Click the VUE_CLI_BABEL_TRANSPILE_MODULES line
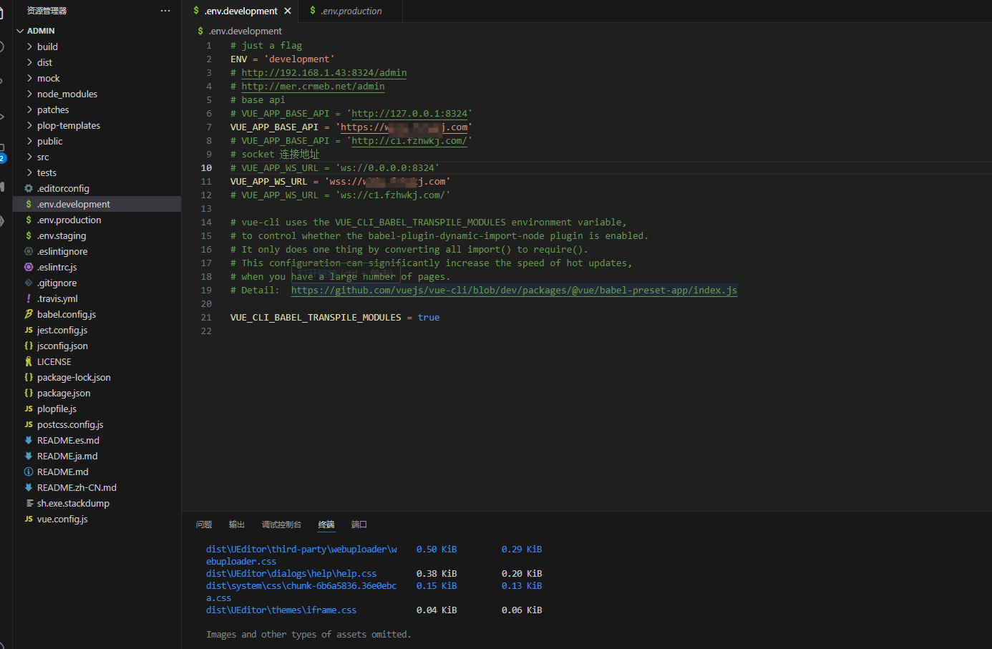The image size is (992, 649). [x=335, y=317]
